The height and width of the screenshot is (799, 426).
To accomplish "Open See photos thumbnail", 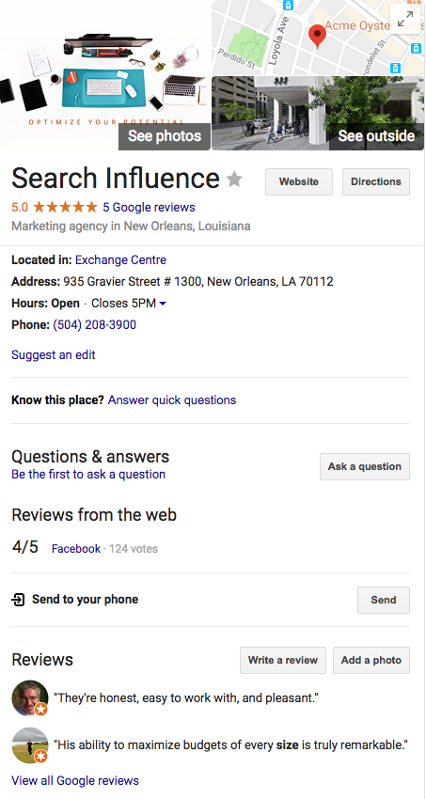I will tap(105, 75).
